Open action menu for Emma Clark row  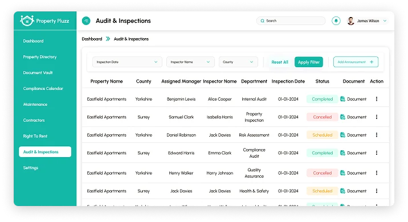coord(377,153)
